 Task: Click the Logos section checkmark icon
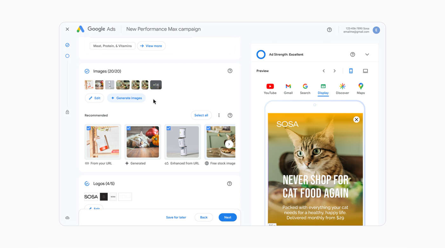coord(87,184)
